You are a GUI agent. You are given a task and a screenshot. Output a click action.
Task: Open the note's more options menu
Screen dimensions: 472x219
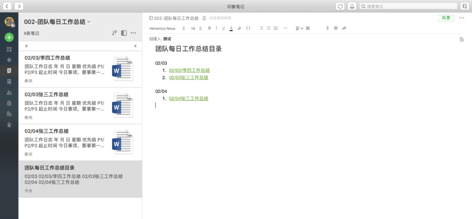click(x=462, y=18)
